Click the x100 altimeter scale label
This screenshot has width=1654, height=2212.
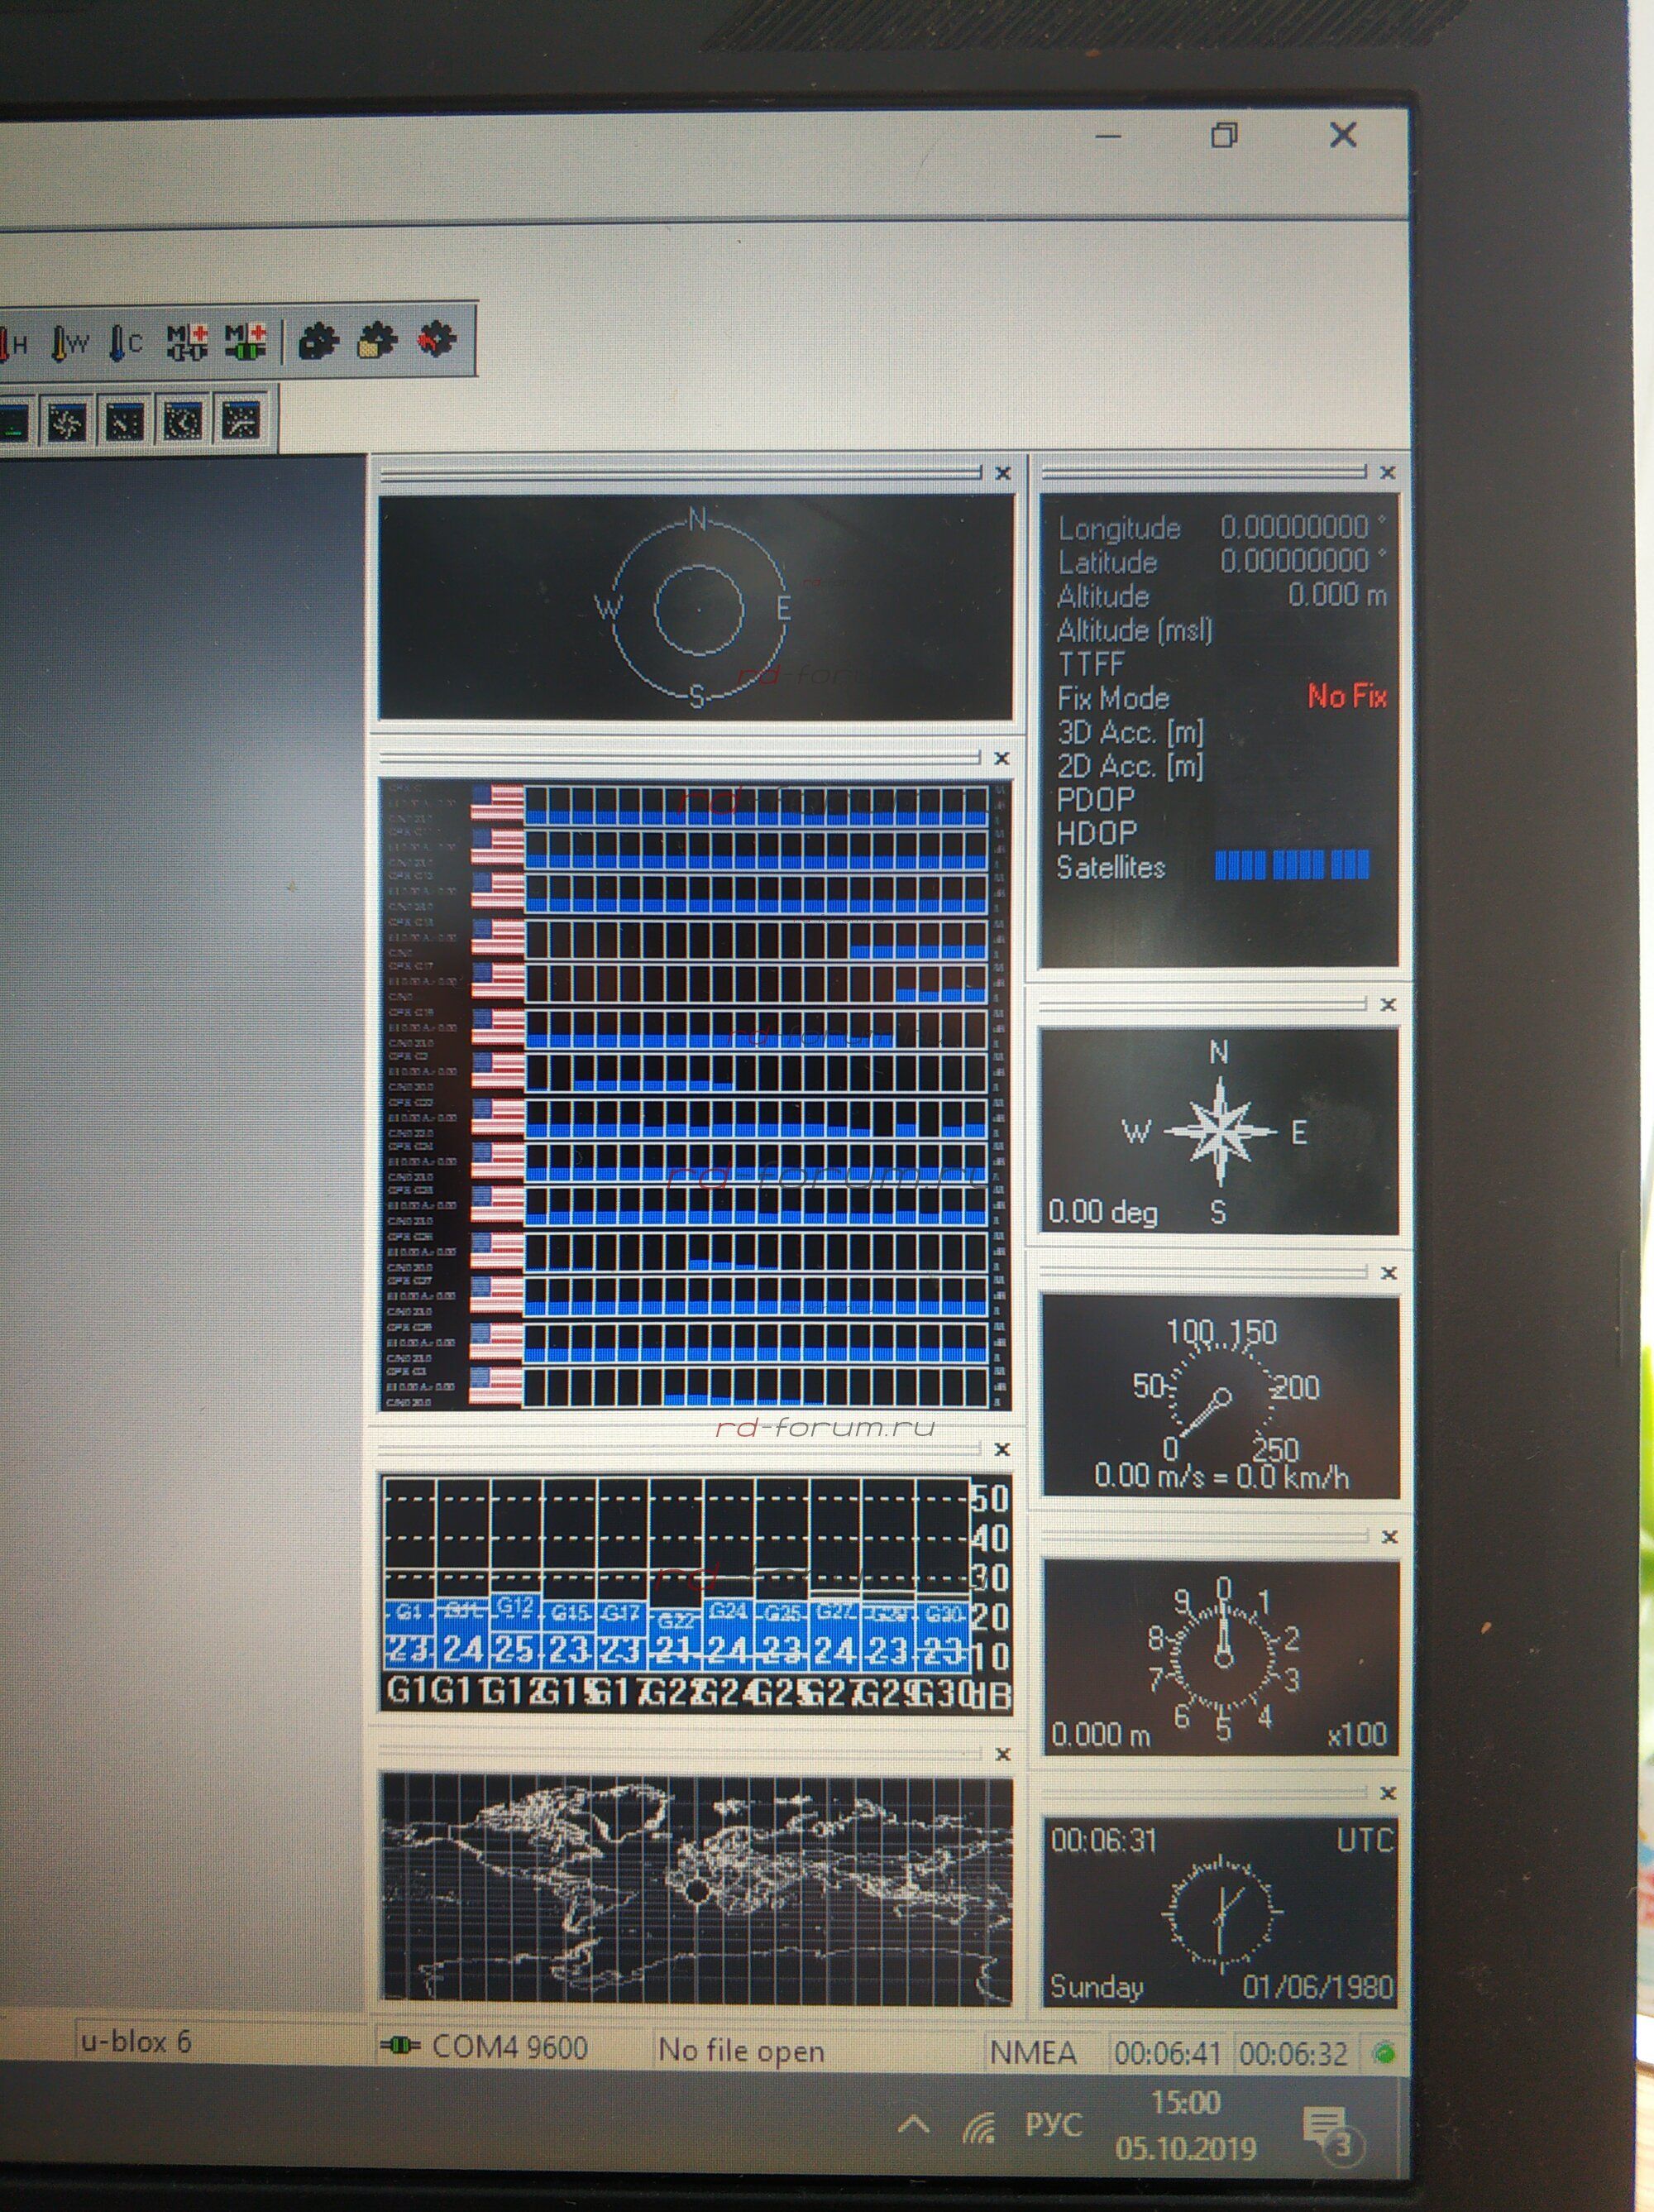click(x=1357, y=1734)
